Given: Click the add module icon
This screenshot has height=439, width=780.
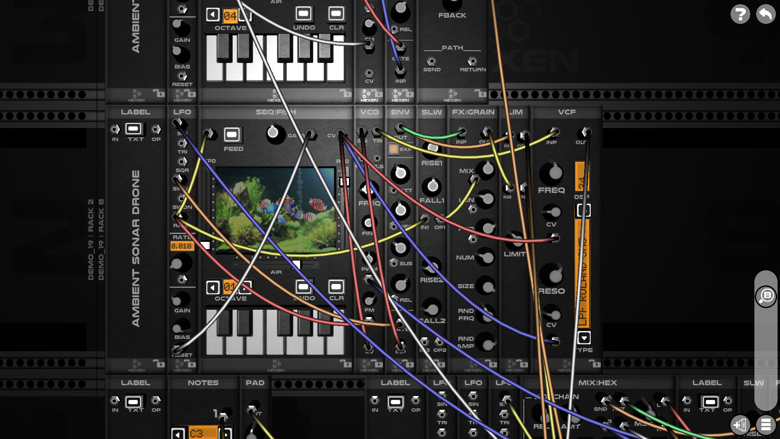Looking at the screenshot, I should pyautogui.click(x=740, y=425).
